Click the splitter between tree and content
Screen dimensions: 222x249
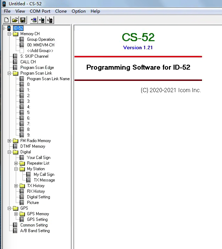[72, 136]
